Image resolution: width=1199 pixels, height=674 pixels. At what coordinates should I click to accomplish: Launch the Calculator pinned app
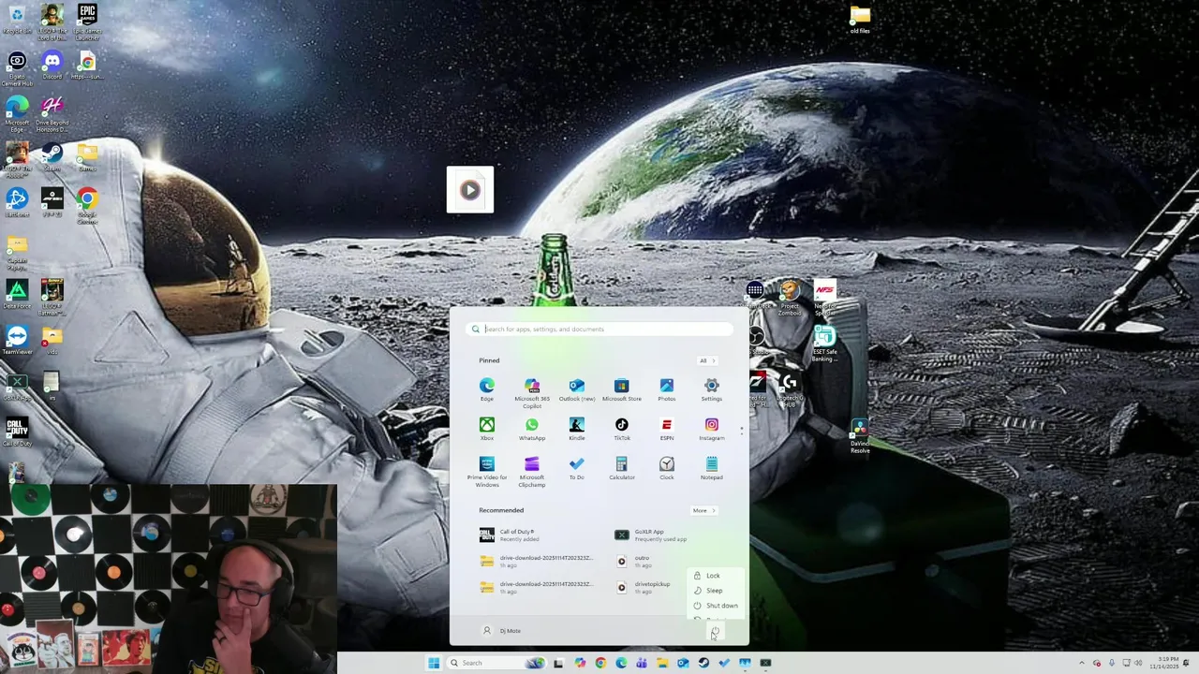pos(621,468)
